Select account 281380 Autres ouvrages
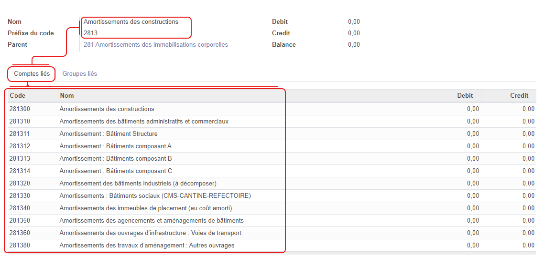The image size is (544, 277). pyautogui.click(x=272, y=246)
